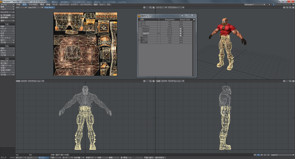Screen dimensions: 295x159
Task: Click the Vertex Map panel title icon
Action: coord(139,16)
